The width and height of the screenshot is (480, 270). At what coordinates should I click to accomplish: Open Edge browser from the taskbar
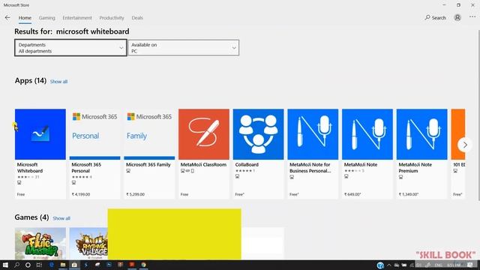click(x=52, y=265)
